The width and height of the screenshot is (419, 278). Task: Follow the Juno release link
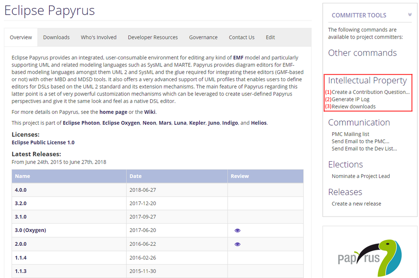coord(214,123)
